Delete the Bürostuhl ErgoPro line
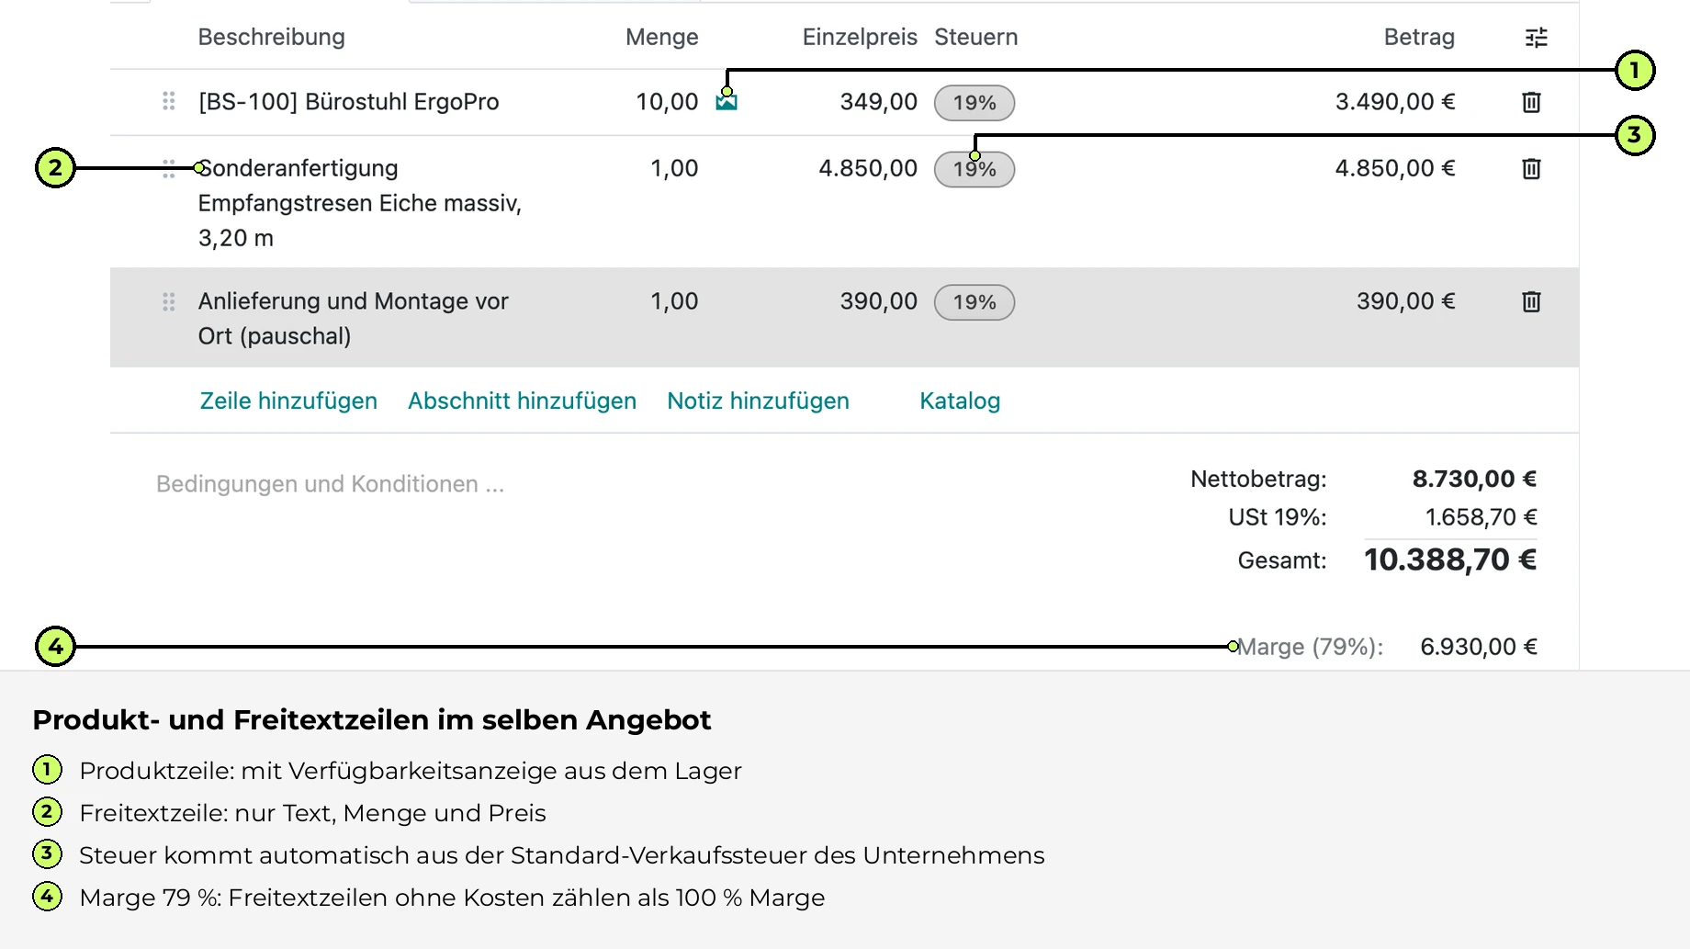The image size is (1690, 949). pos(1531,102)
